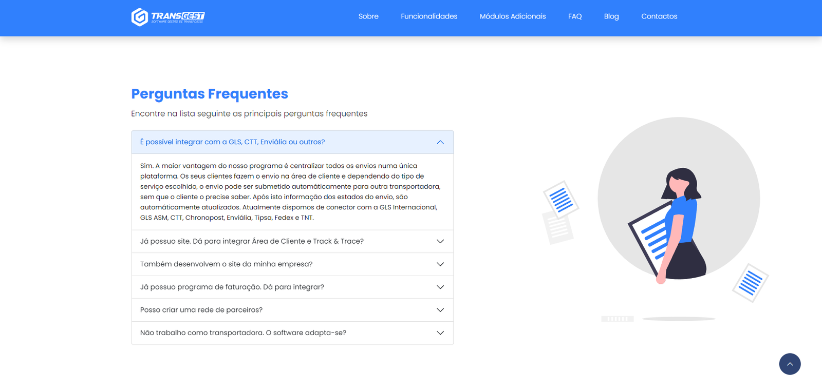This screenshot has width=822, height=390.
Task: Open Módulos Adicionais nav item
Action: coord(513,16)
